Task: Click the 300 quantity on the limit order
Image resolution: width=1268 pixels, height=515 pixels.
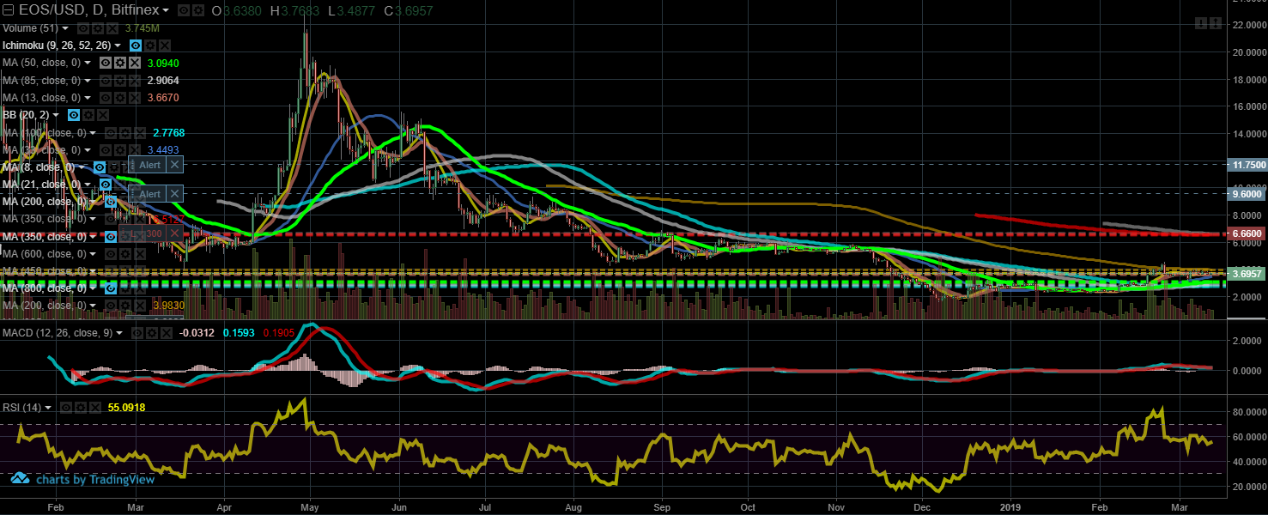Action: coord(154,233)
